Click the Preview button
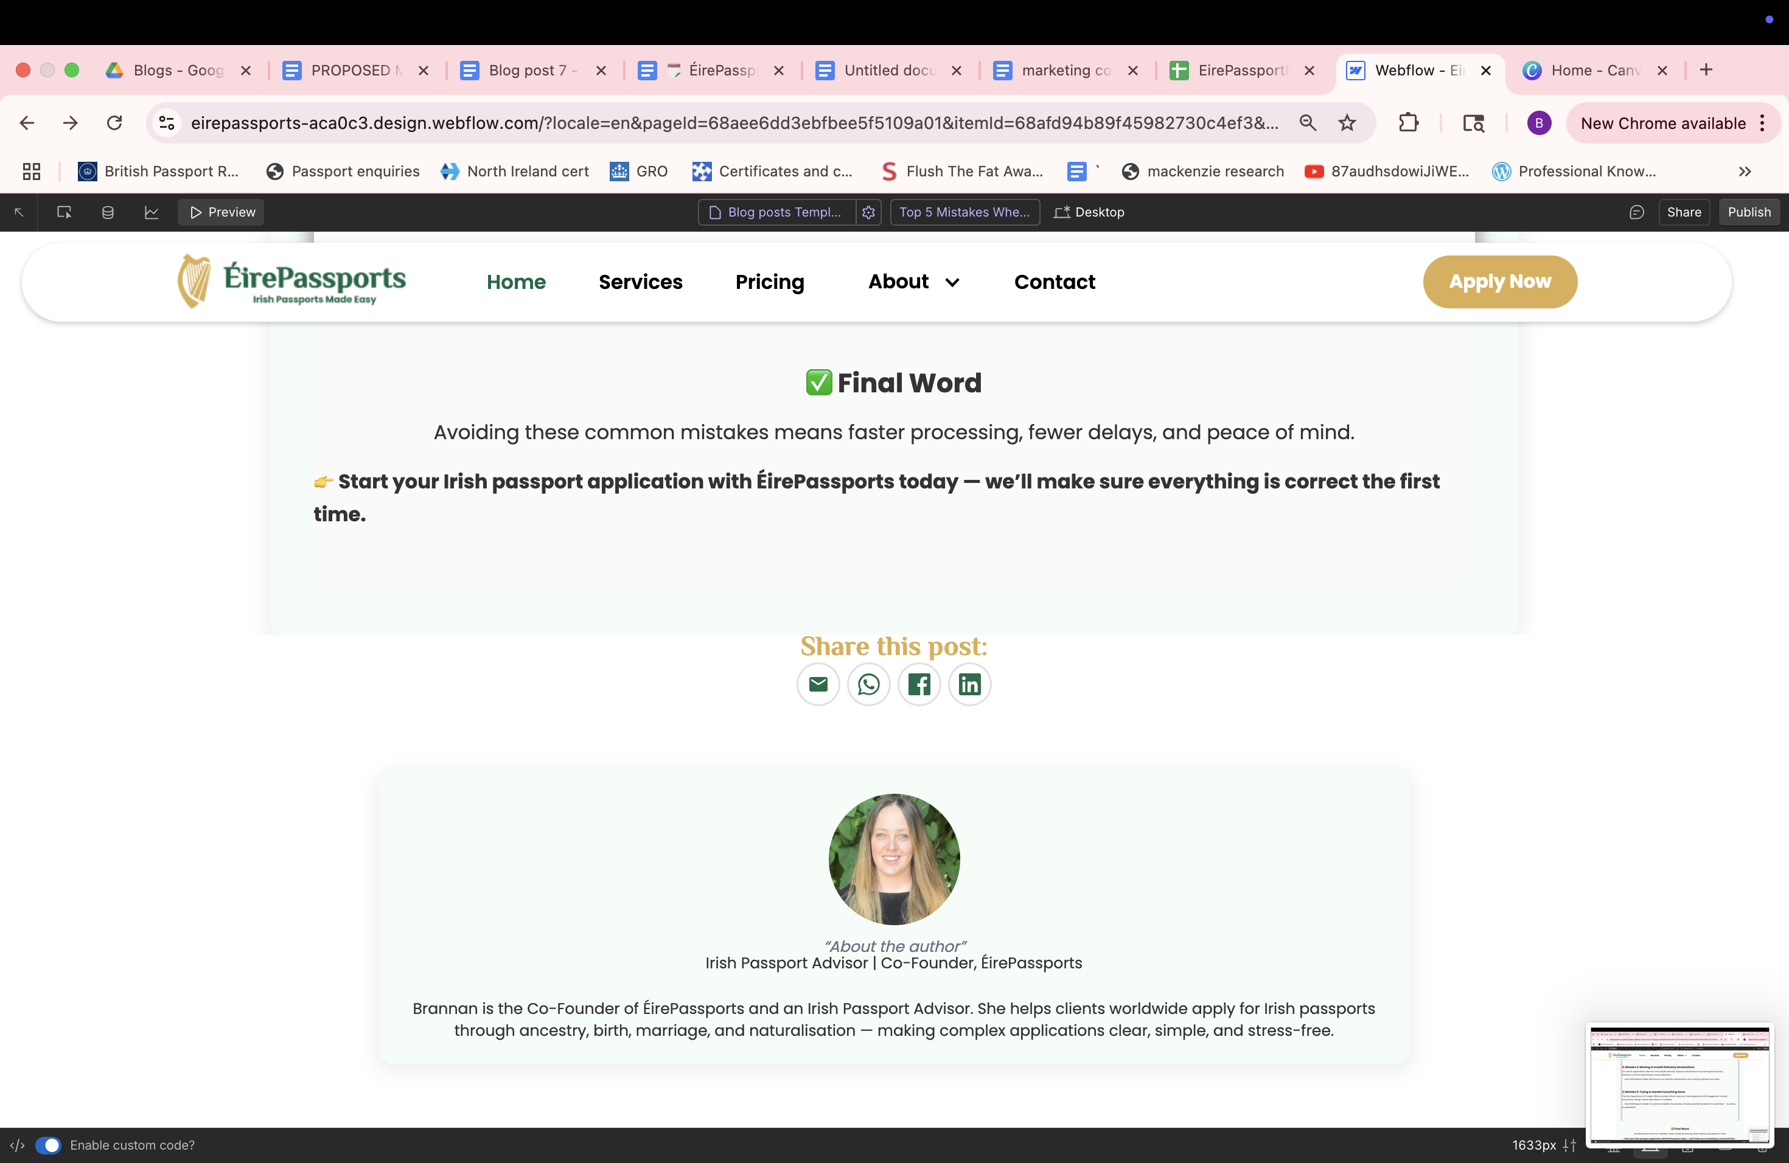Viewport: 1789px width, 1163px height. tap(221, 212)
